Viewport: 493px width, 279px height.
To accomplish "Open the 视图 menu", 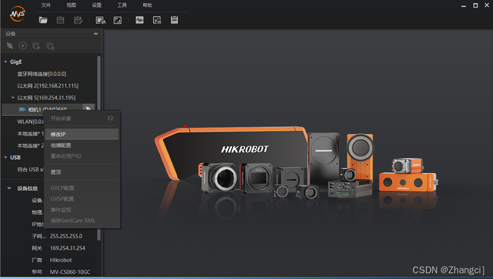I will click(x=71, y=5).
